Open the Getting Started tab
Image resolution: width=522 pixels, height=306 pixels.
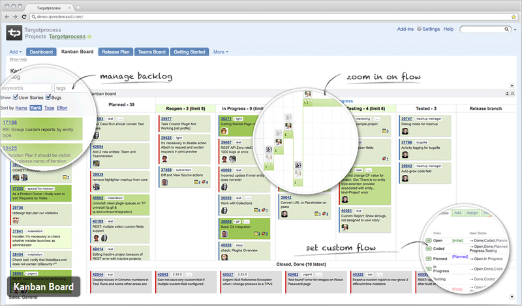click(189, 52)
